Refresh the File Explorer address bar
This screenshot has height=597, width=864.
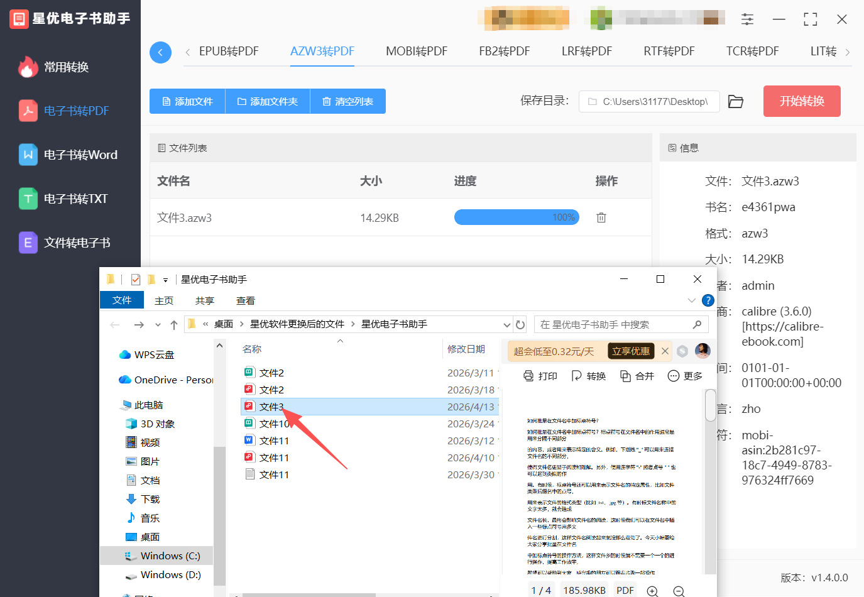(520, 324)
